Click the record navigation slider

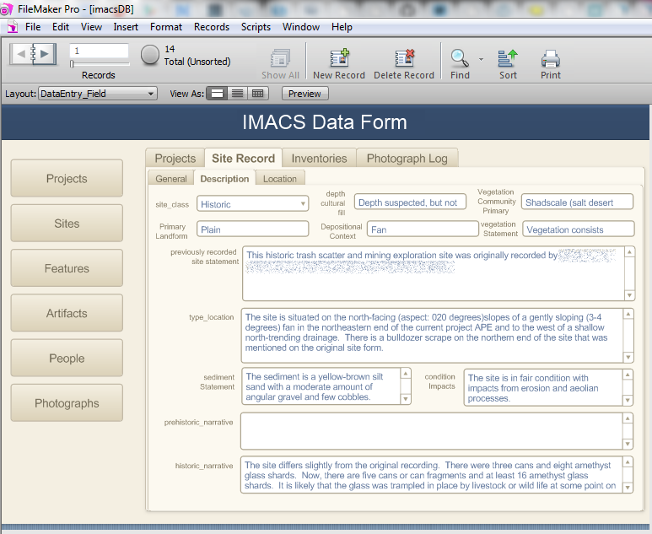tap(99, 64)
